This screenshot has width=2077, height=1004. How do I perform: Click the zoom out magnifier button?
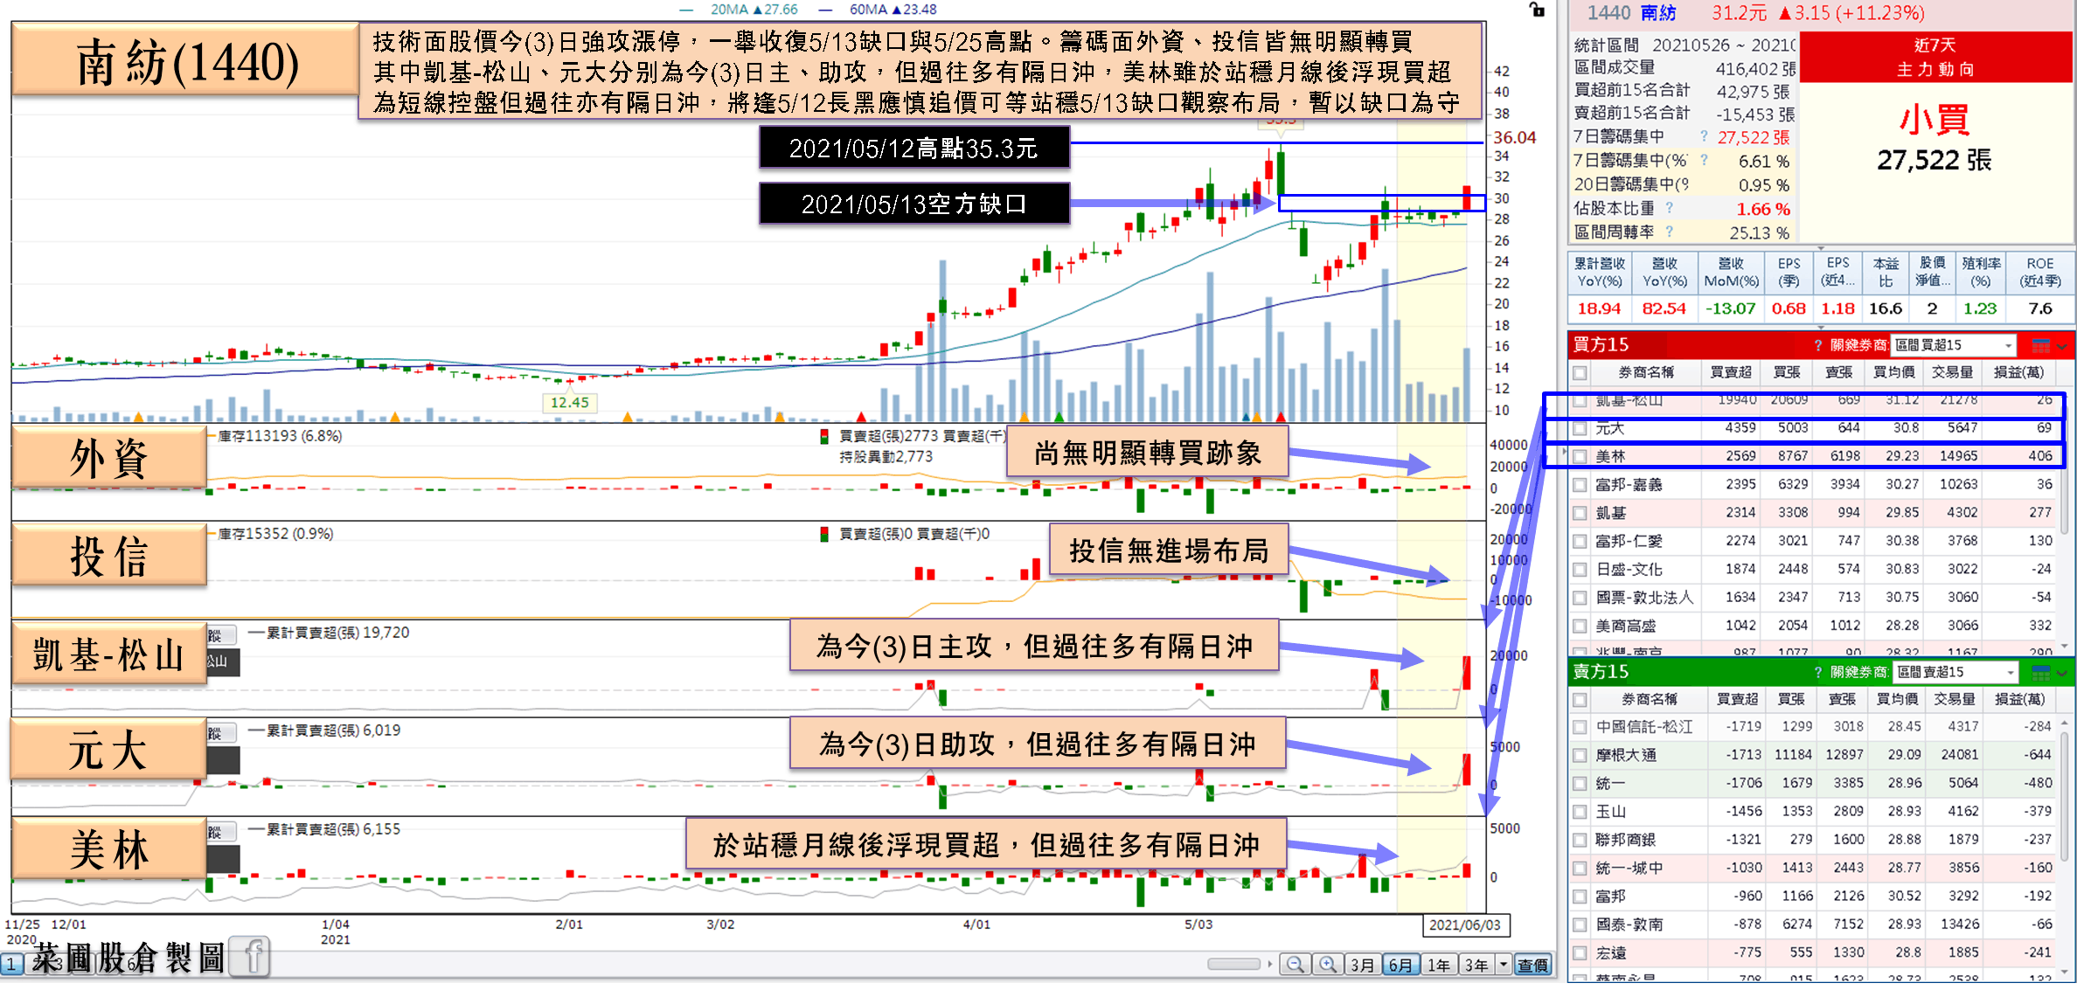point(1296,965)
